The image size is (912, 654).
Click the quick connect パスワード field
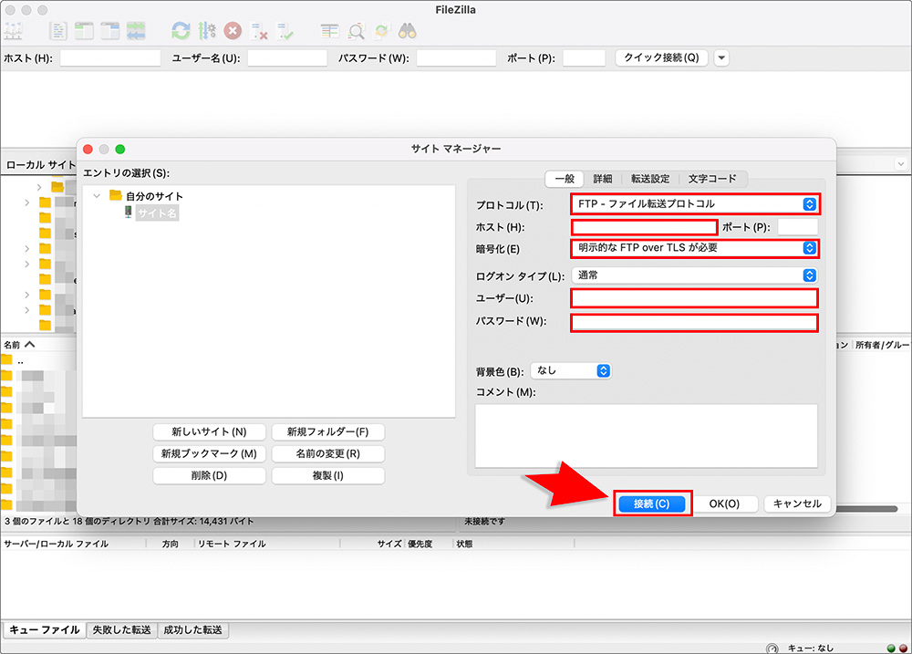coord(456,57)
